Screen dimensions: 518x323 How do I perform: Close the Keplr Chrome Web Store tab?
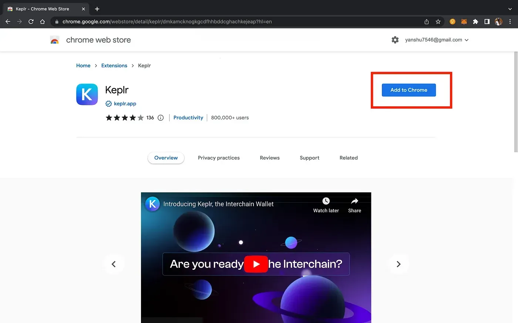(x=84, y=9)
